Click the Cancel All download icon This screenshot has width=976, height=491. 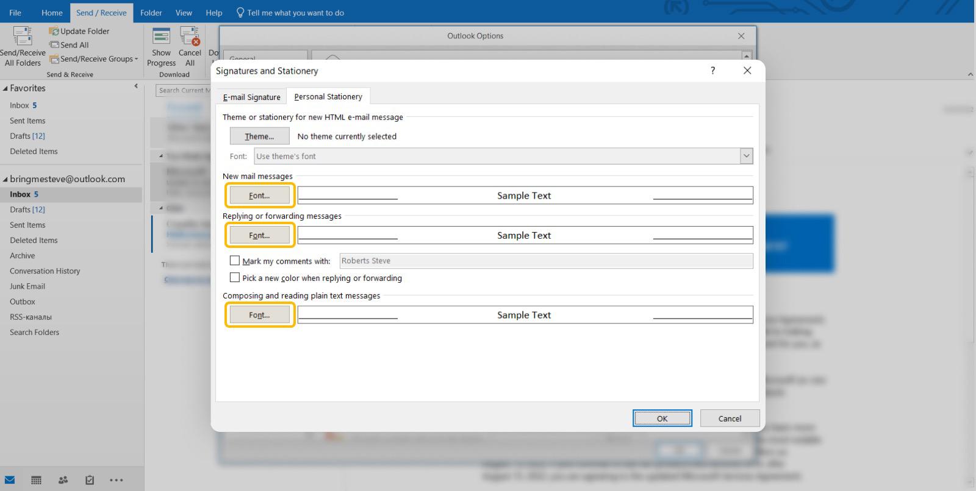190,37
